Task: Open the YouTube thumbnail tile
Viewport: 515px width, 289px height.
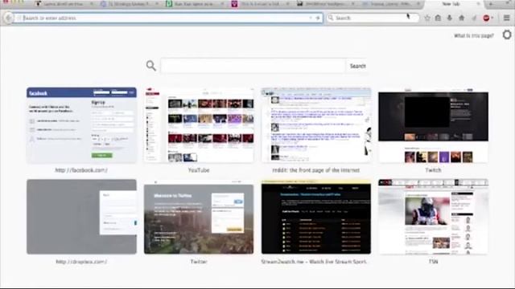Action: [199, 125]
